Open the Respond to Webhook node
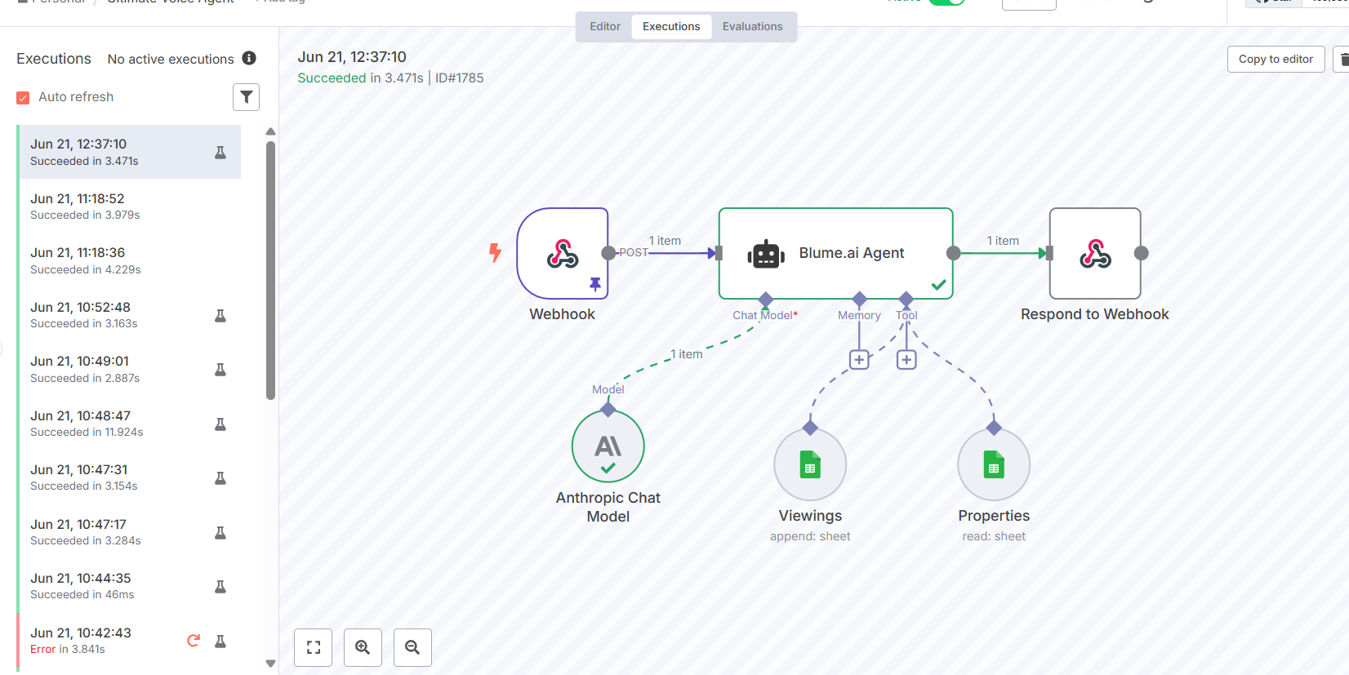 (x=1095, y=253)
